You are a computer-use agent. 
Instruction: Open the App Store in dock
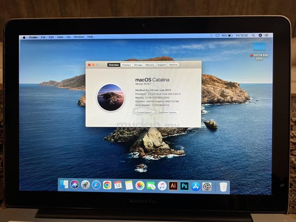pyautogui.click(x=196, y=186)
